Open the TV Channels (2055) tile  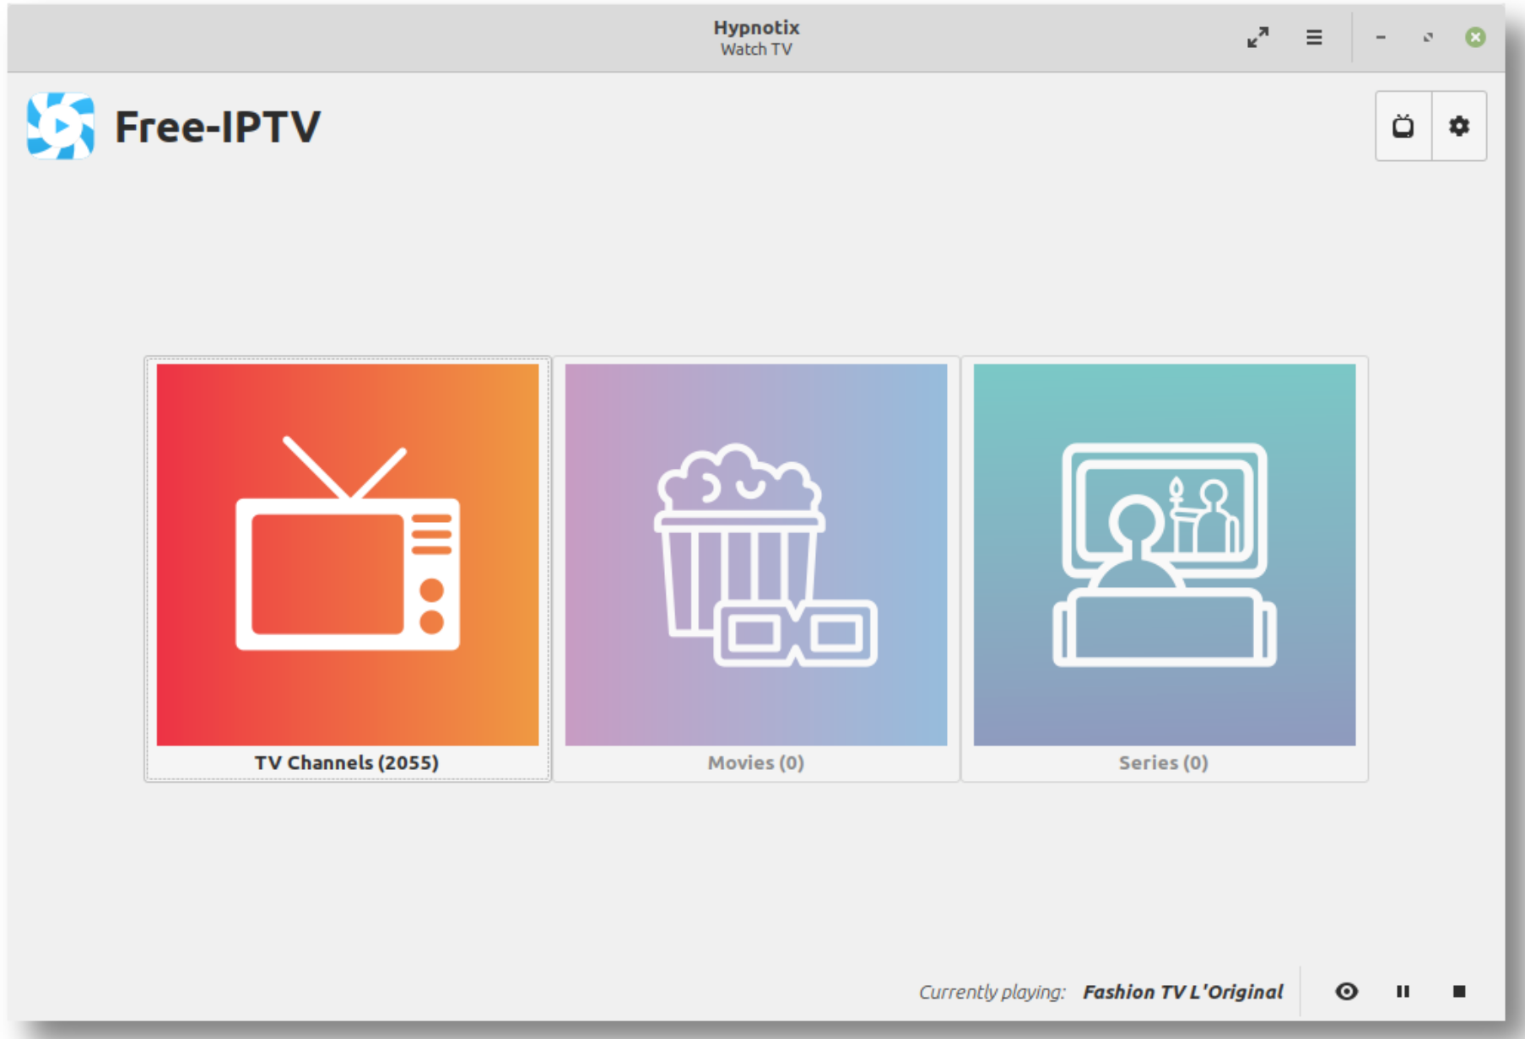pyautogui.click(x=347, y=568)
